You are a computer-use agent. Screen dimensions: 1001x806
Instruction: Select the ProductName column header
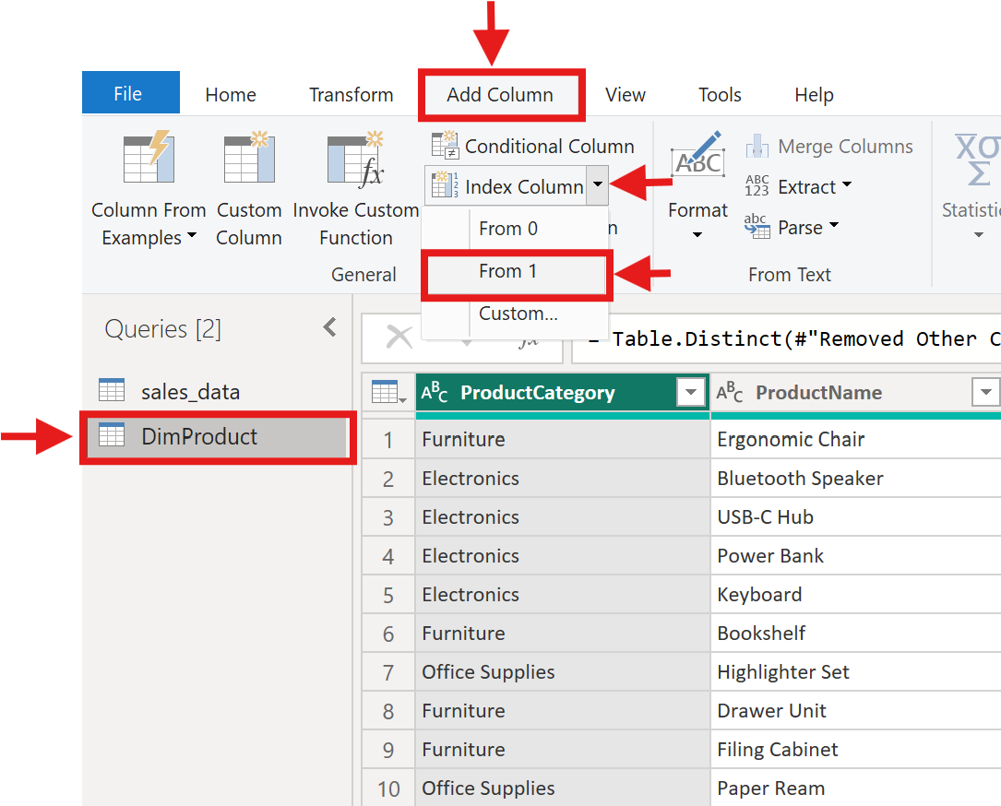pos(855,393)
